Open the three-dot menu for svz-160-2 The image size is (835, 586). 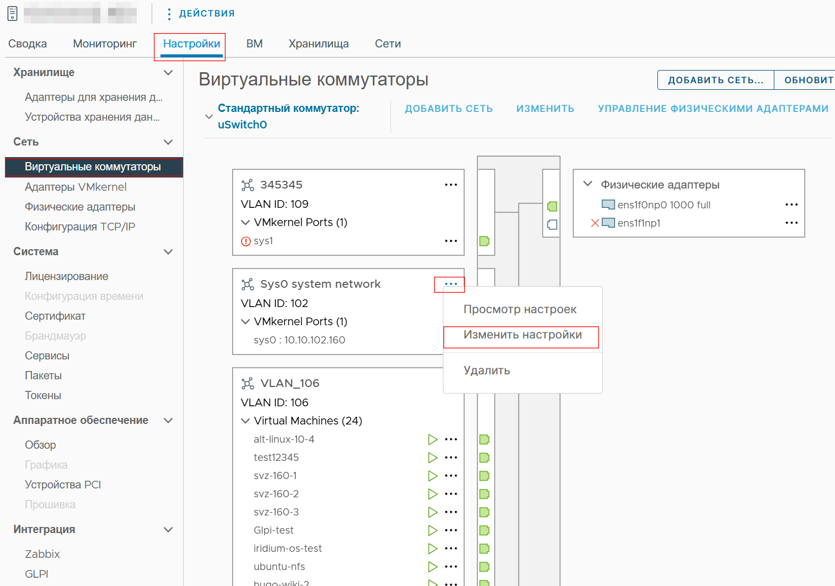coord(451,494)
